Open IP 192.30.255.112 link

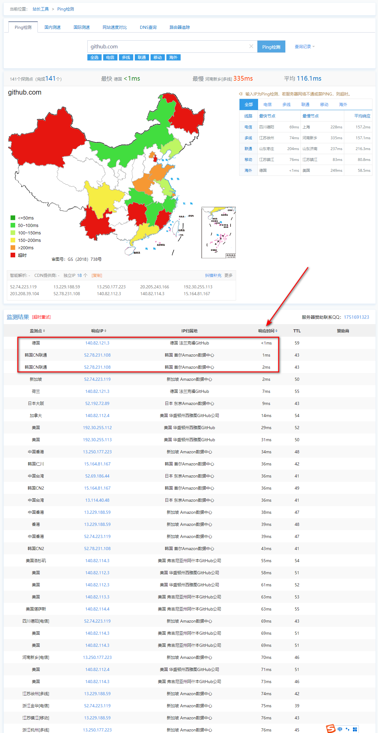pyautogui.click(x=97, y=428)
